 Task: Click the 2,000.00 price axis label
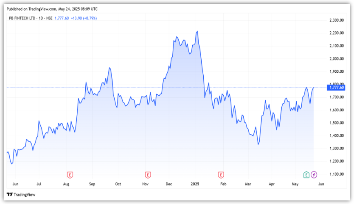(x=336, y=58)
